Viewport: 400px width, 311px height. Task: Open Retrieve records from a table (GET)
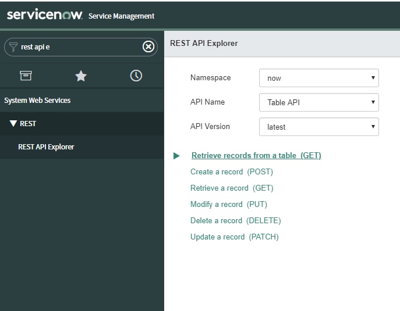tap(256, 155)
